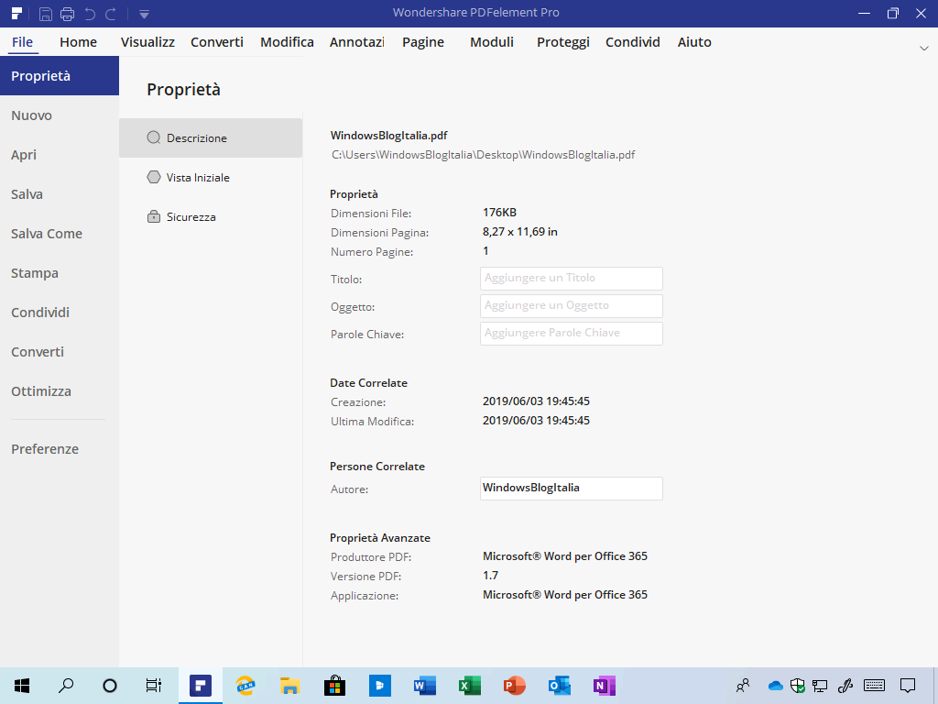Switch to the Home tab
The width and height of the screenshot is (938, 704).
pos(79,42)
